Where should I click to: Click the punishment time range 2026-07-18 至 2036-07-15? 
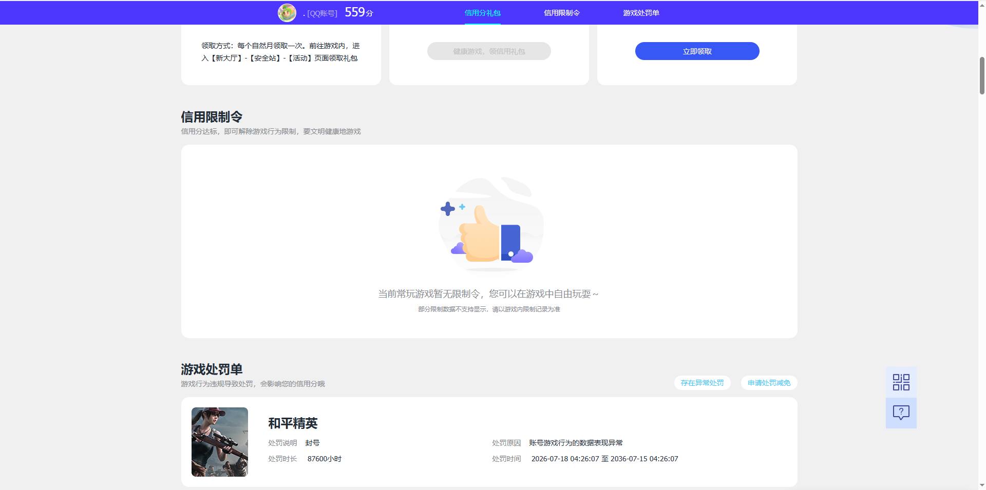(604, 459)
